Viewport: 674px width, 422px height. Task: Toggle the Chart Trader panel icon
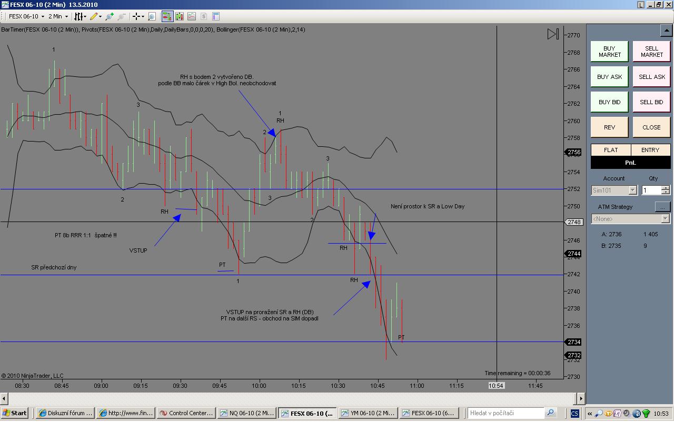(167, 17)
